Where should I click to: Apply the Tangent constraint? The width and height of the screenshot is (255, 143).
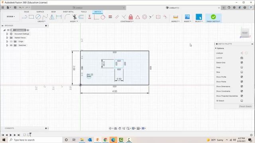coord(103,17)
